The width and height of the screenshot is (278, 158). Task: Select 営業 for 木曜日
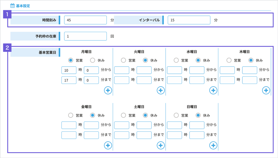point(229,60)
